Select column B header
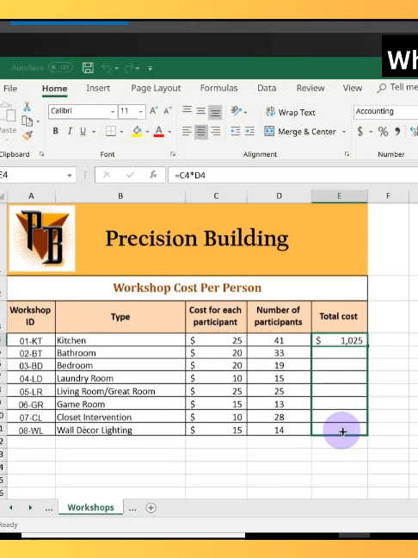The width and height of the screenshot is (418, 558). pos(120,195)
